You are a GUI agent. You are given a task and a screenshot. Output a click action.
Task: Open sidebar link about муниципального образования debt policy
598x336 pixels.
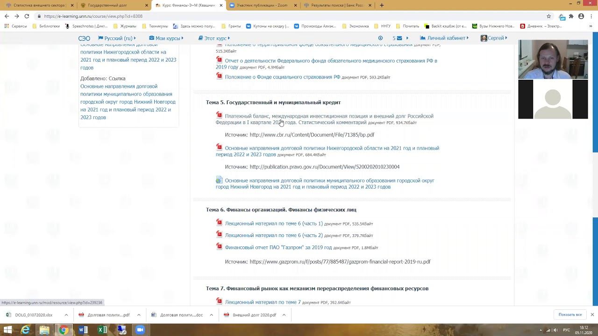[x=128, y=102]
